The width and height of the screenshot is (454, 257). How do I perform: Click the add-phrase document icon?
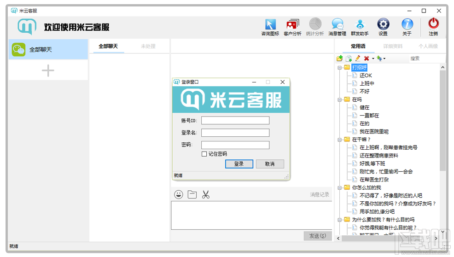click(349, 58)
